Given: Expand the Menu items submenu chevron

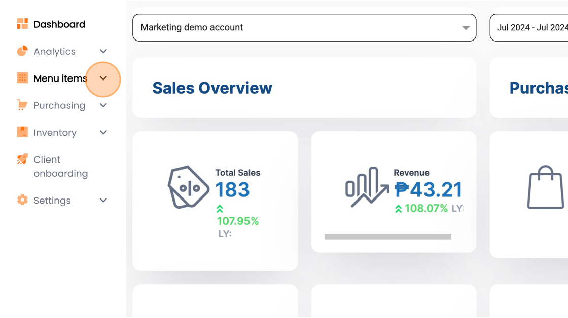Looking at the screenshot, I should [x=103, y=78].
